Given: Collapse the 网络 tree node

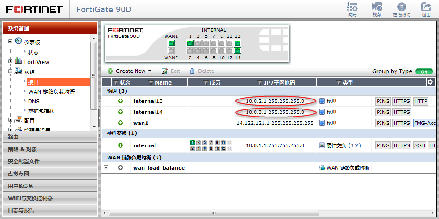Looking at the screenshot, I should point(11,71).
